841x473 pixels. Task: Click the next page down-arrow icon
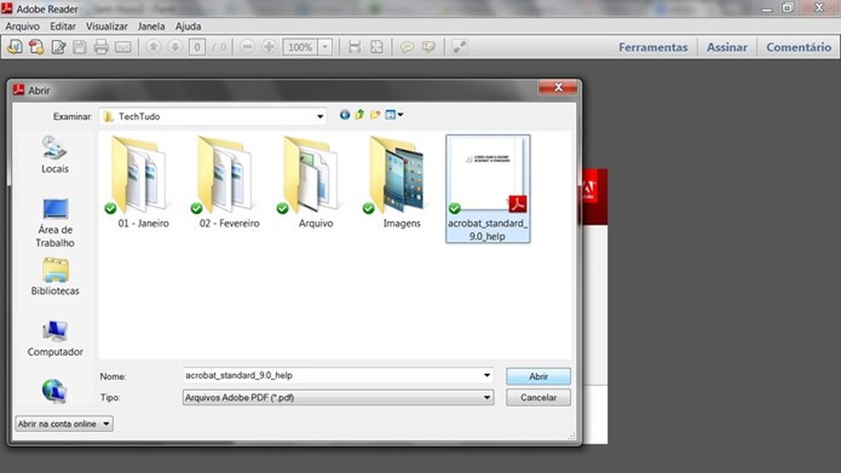[174, 47]
